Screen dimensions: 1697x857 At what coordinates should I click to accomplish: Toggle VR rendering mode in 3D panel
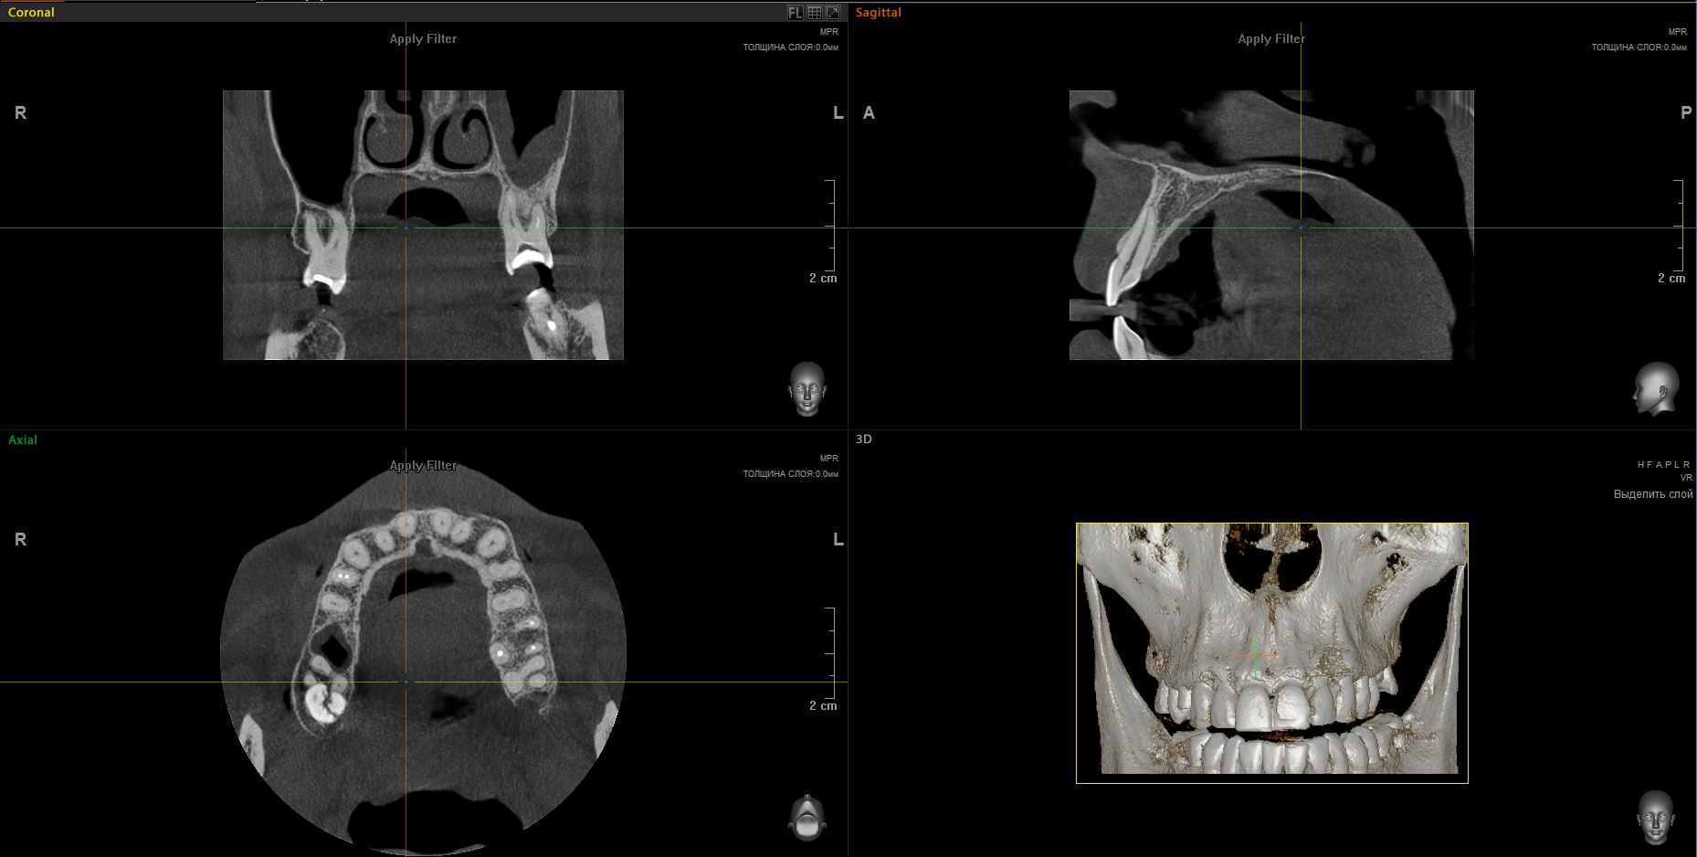click(1685, 477)
